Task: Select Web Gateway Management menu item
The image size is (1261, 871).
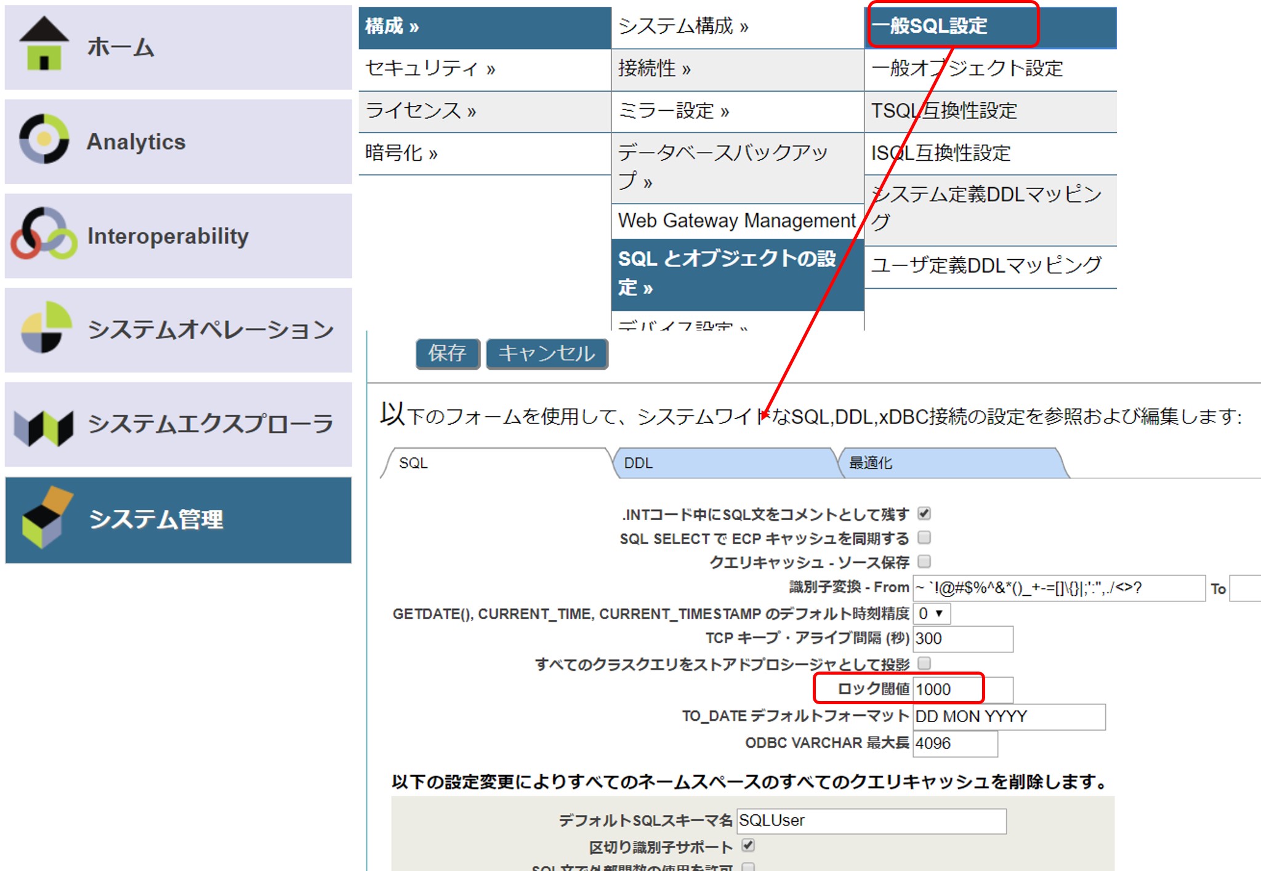Action: pyautogui.click(x=736, y=220)
